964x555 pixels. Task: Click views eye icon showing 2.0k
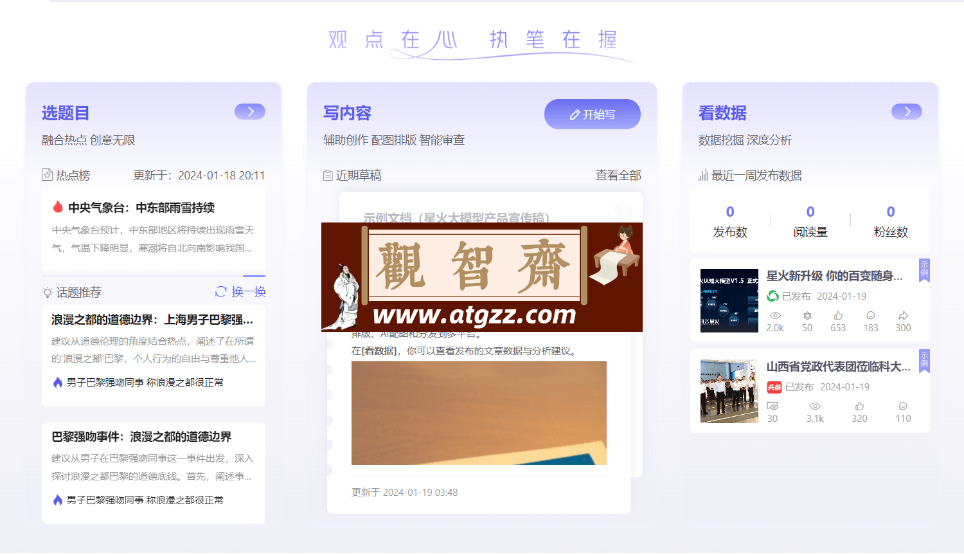click(776, 316)
